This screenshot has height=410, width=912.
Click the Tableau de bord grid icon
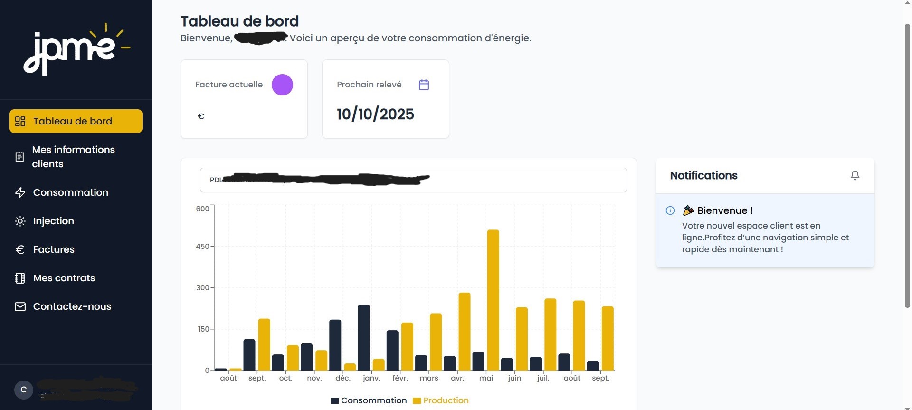[x=20, y=121]
